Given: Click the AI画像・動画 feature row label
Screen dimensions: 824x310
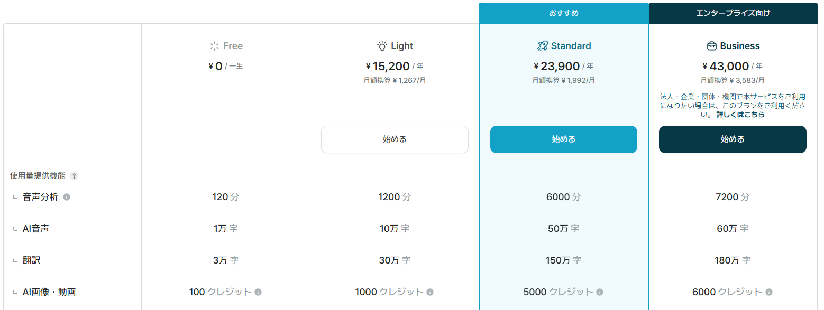Looking at the screenshot, I should coord(49,292).
